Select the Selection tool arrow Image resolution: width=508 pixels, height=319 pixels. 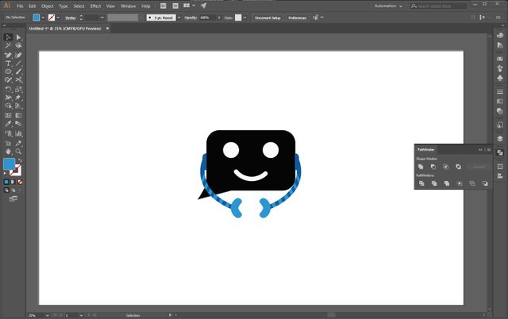(8, 37)
